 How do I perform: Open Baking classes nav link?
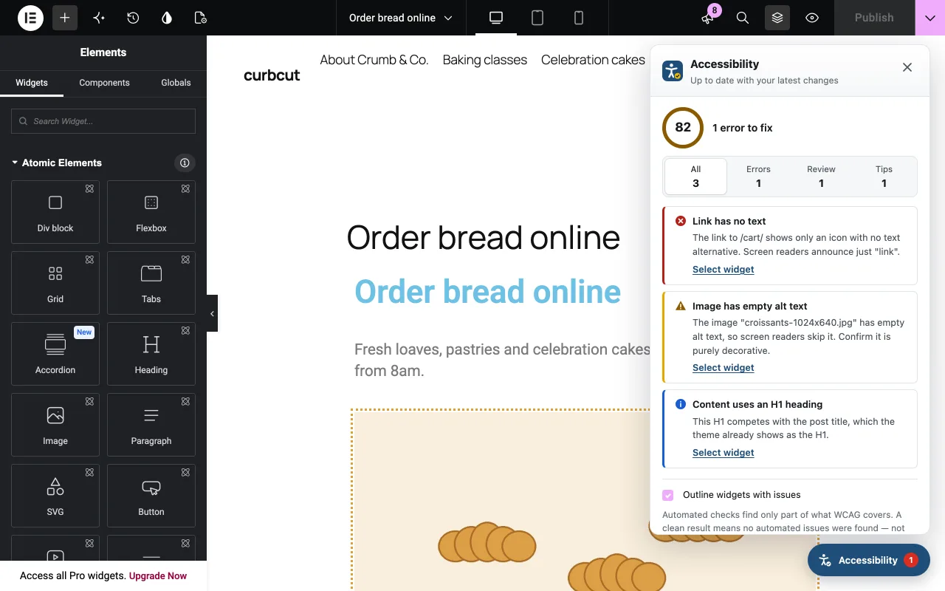[485, 60]
